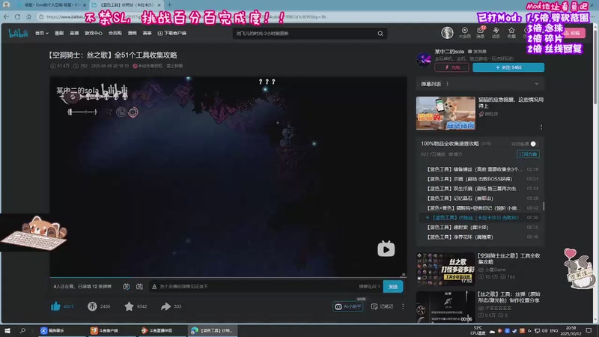Open 工具全收集攻略 recommended video thumbnail

coord(446,269)
